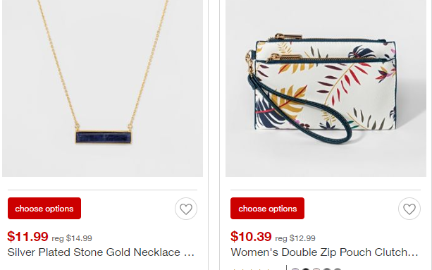The width and height of the screenshot is (432, 270).
Task: Pick the lavender color swatch for clutch
Action: click(x=295, y=269)
